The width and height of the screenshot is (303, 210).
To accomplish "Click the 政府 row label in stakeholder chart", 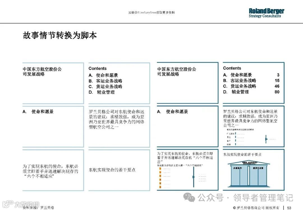I will (229, 144).
